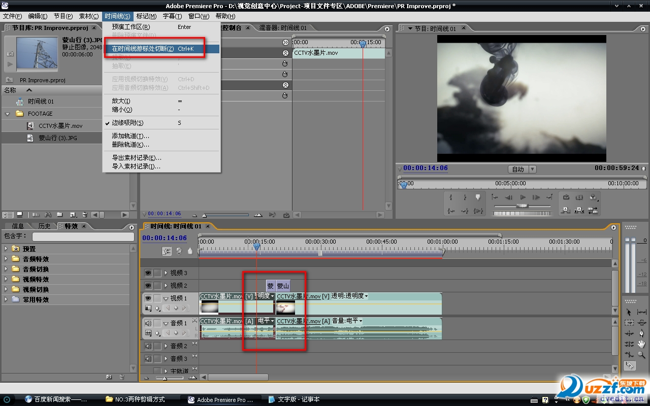Click the Set Unnumbered Marker icon
The height and width of the screenshot is (406, 650).
pyautogui.click(x=190, y=251)
